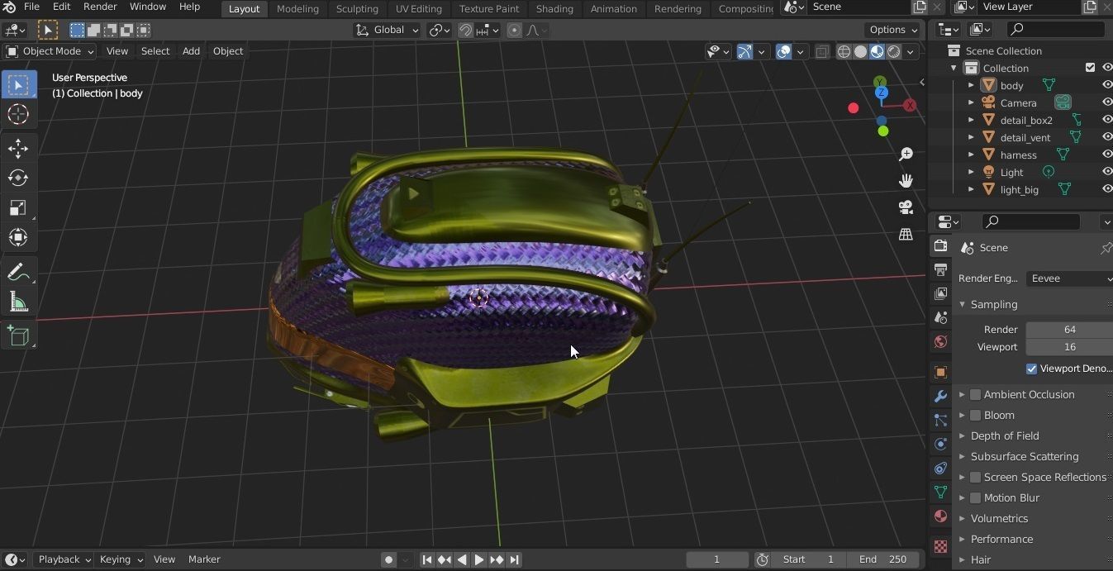Click the Blender logo menu icon
Viewport: 1113px width, 571px height.
pyautogui.click(x=9, y=7)
